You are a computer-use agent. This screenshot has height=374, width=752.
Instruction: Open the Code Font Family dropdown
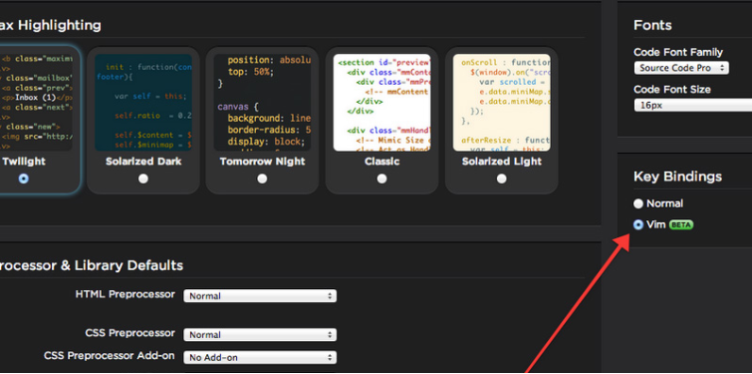pos(681,68)
